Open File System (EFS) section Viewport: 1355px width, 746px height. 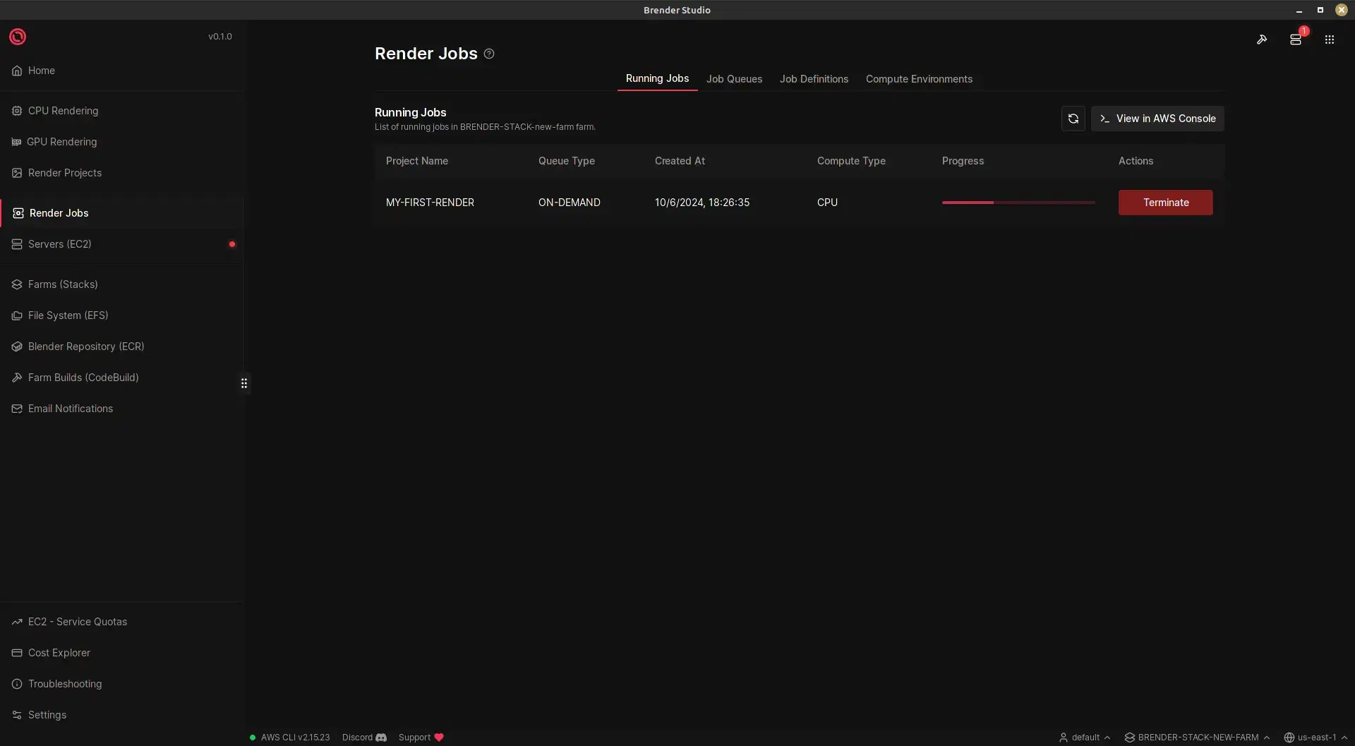[68, 315]
